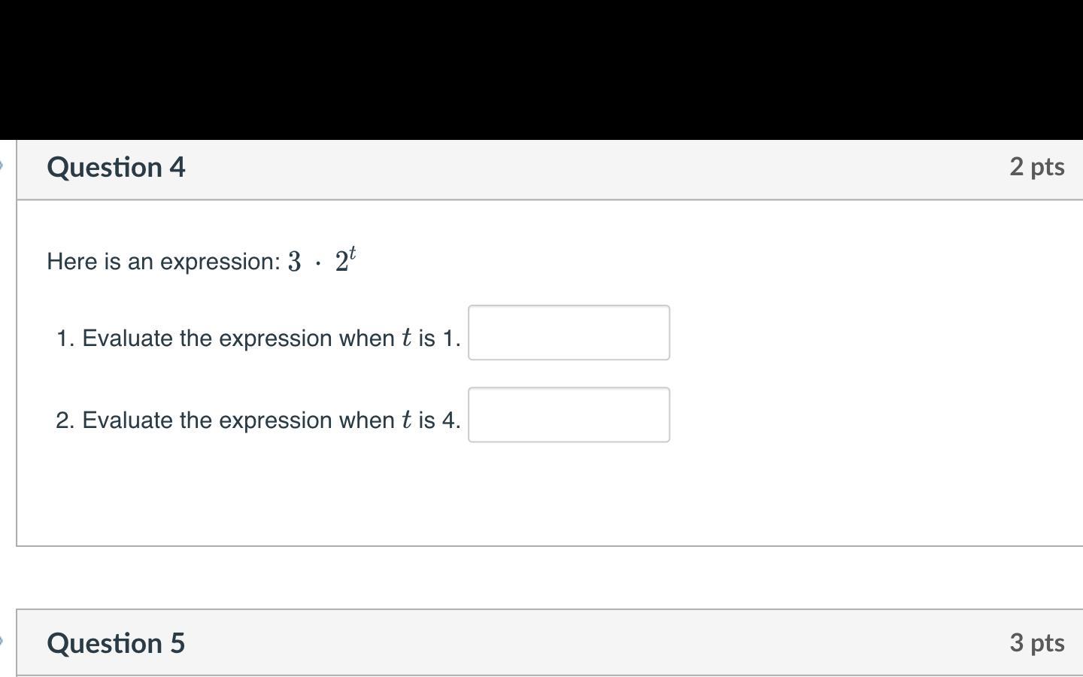Click the italic t in the first item
The height and width of the screenshot is (677, 1083).
pos(407,338)
